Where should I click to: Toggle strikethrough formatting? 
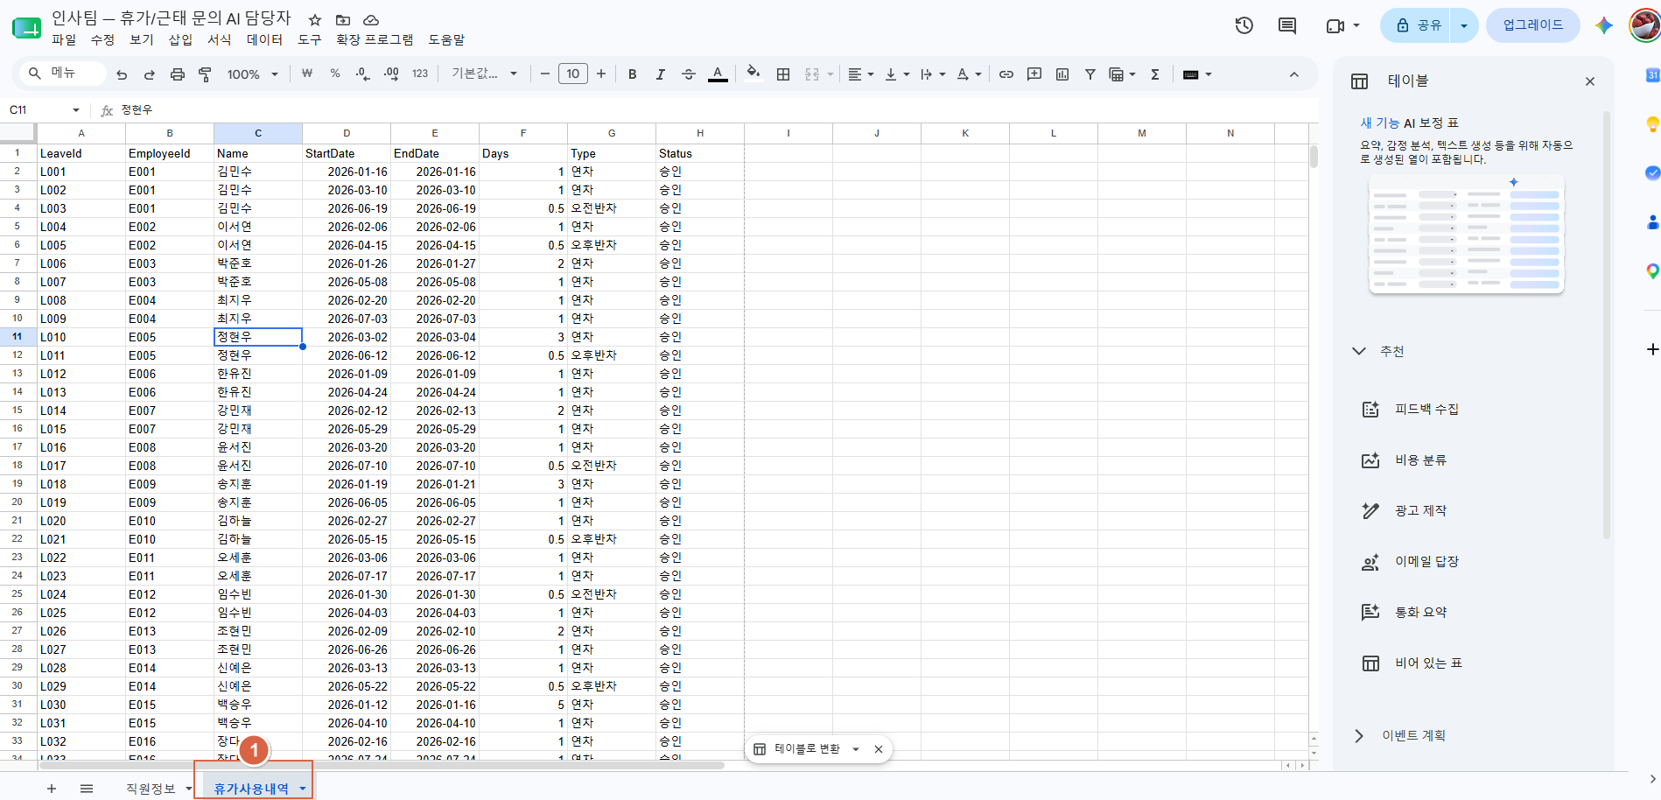[689, 74]
